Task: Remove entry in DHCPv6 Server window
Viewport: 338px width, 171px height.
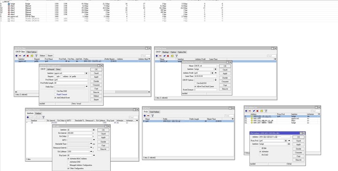Action: pyautogui.click(x=160, y=56)
